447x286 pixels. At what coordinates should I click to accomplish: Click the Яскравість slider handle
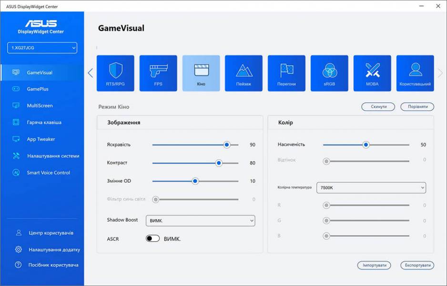[x=227, y=145]
